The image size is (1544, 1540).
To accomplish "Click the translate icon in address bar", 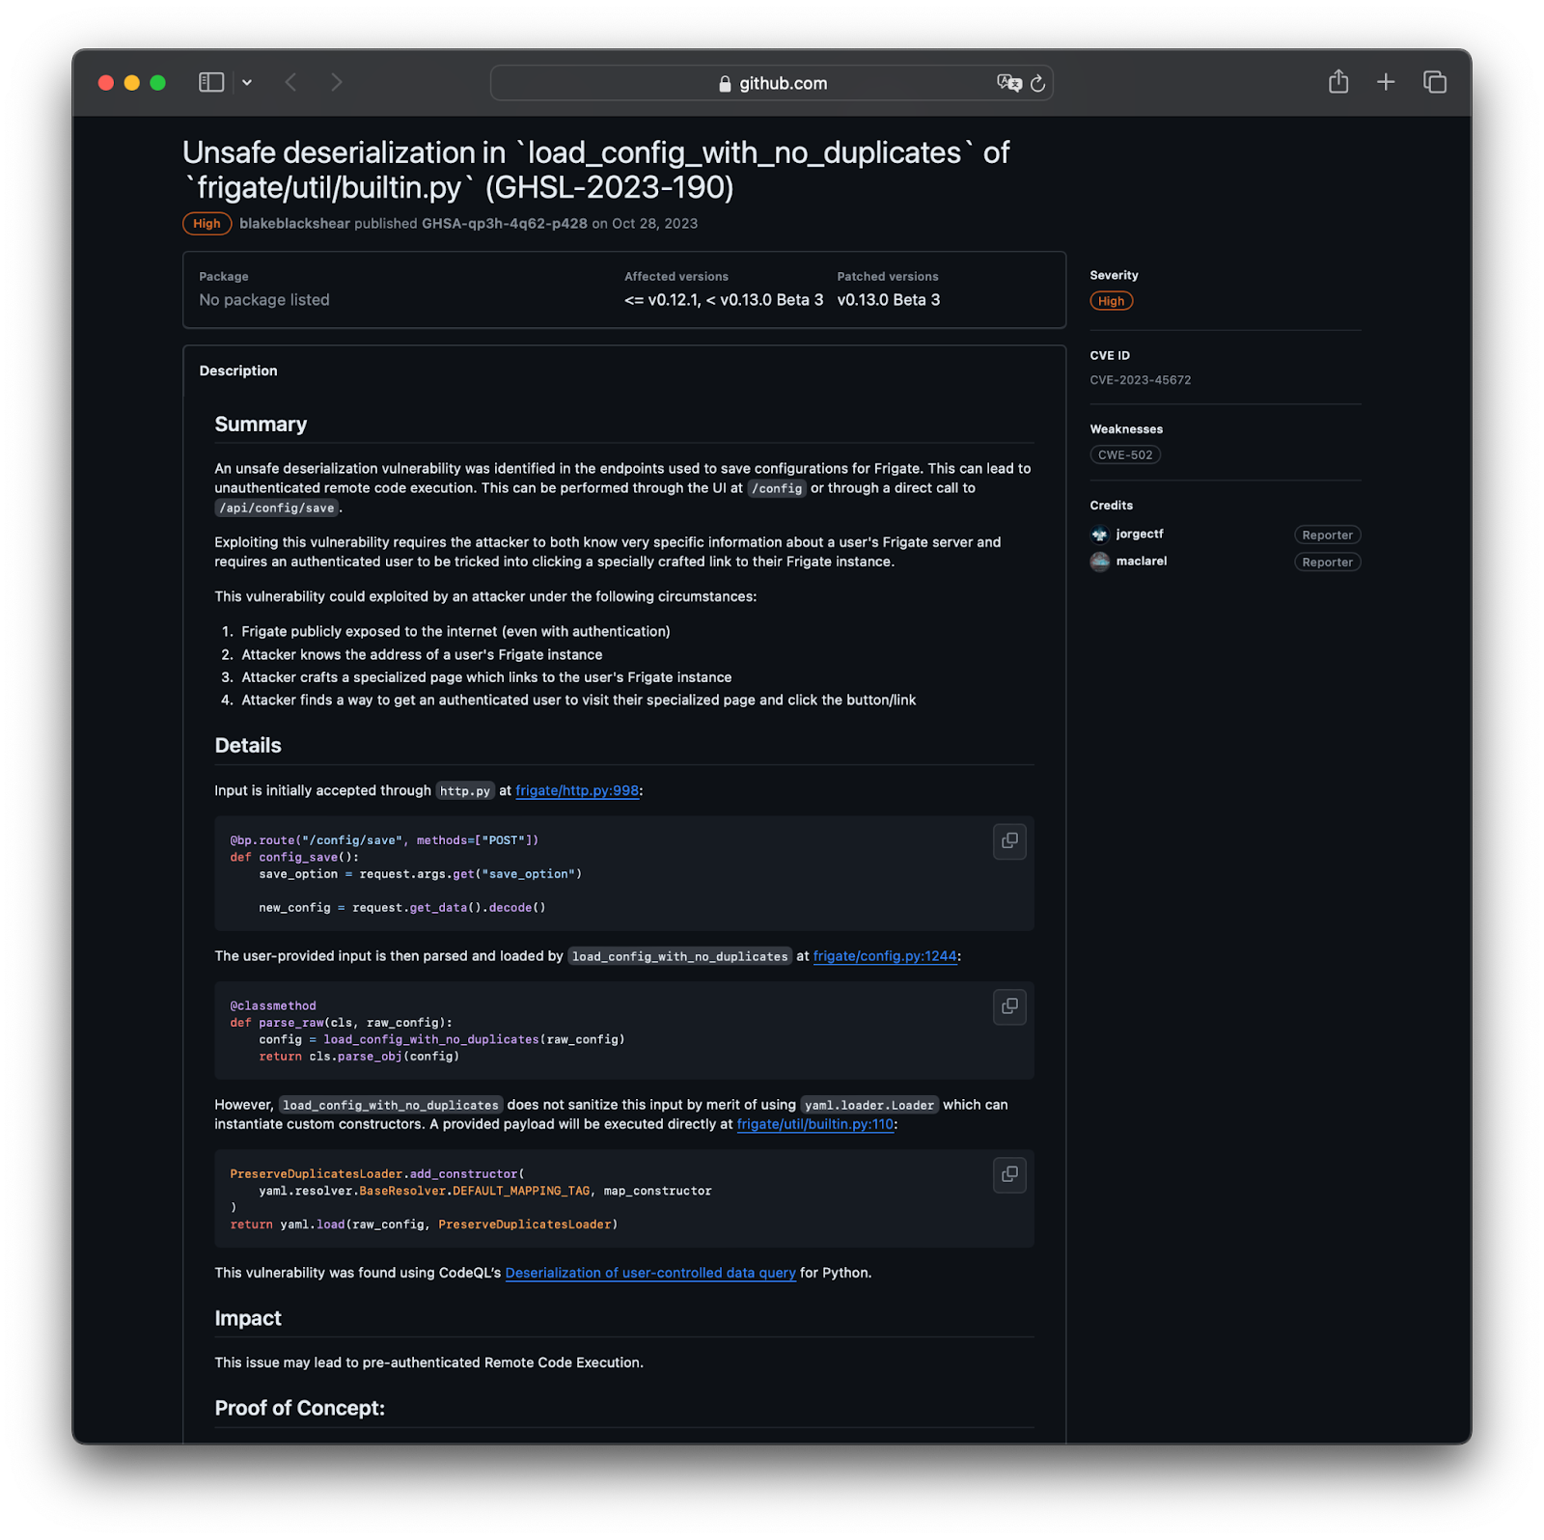I will pyautogui.click(x=1009, y=83).
